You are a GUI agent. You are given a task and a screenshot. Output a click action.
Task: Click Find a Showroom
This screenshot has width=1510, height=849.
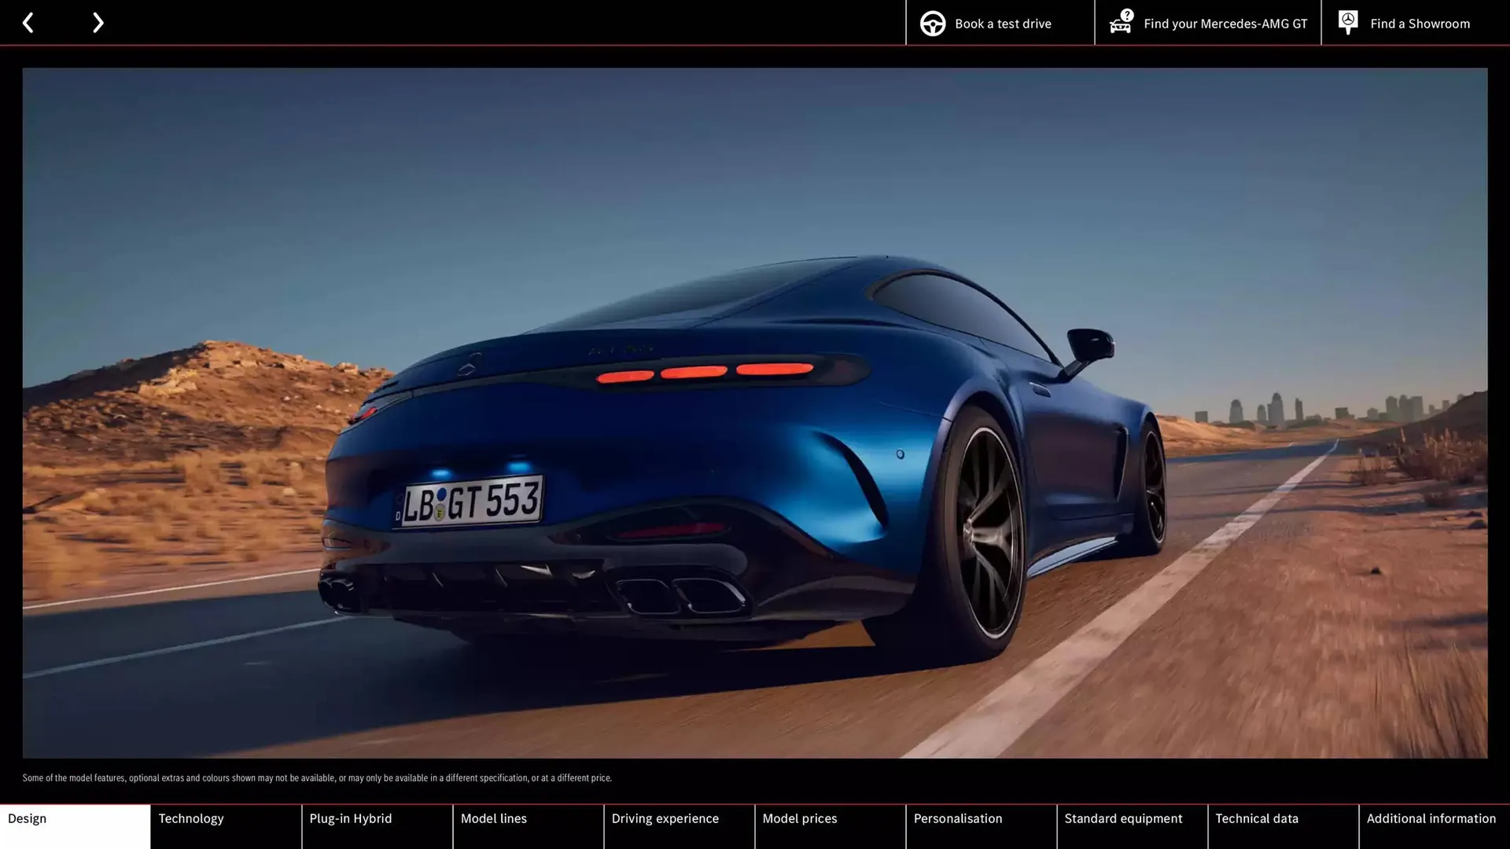tap(1420, 23)
